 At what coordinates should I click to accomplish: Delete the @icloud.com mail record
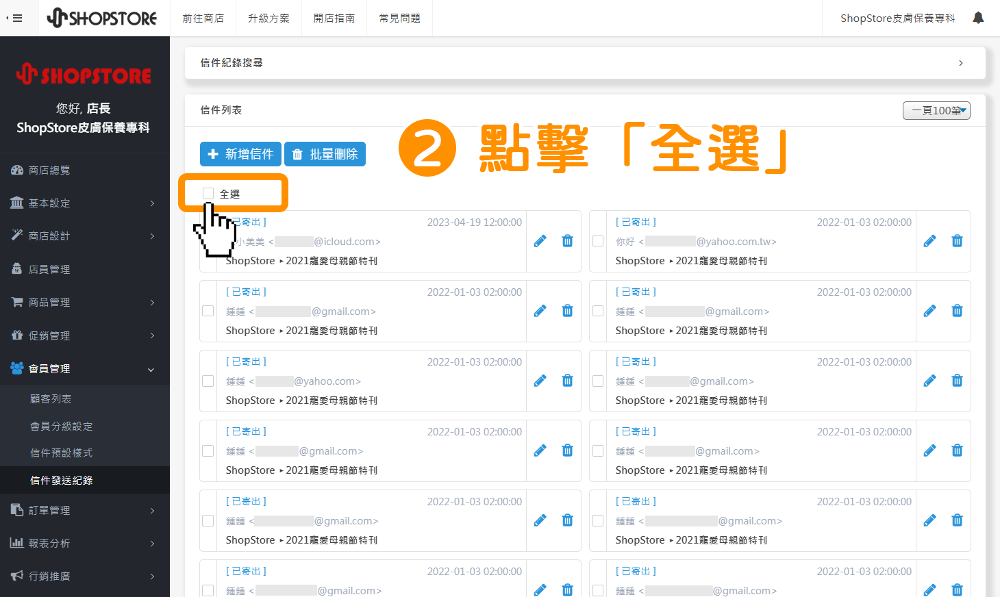pyautogui.click(x=567, y=241)
